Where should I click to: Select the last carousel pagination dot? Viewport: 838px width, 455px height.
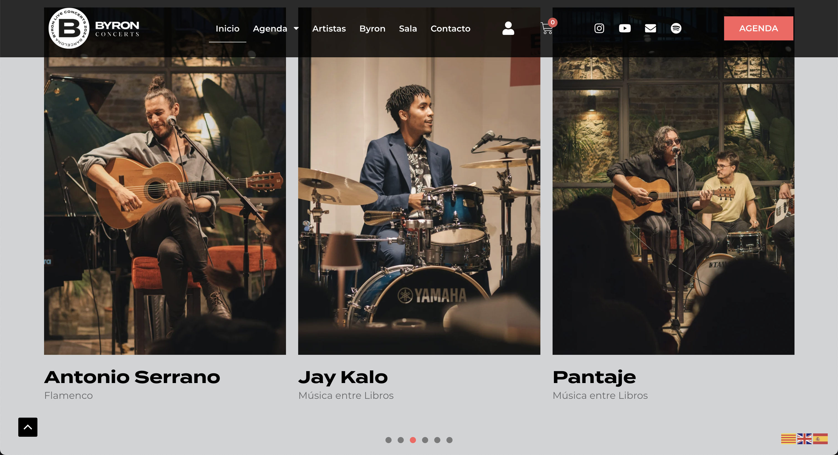tap(449, 440)
